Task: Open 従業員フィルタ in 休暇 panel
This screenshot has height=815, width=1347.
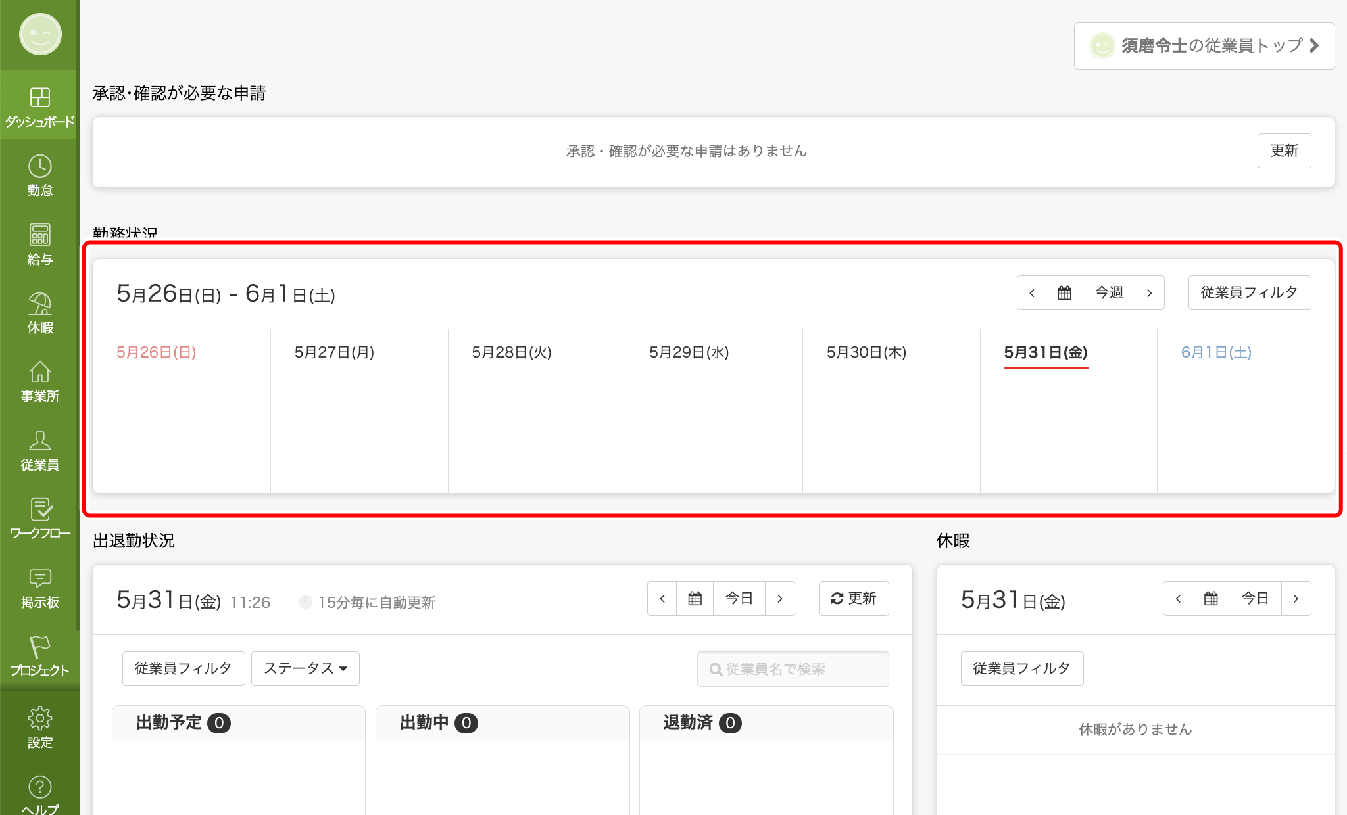Action: tap(1021, 668)
